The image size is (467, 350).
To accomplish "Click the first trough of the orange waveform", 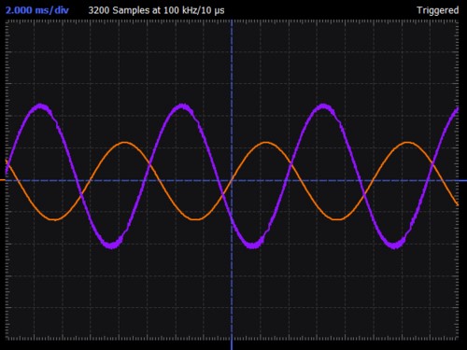I will [55, 219].
